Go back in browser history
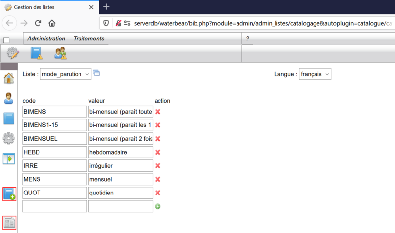The width and height of the screenshot is (395, 233). click(9, 23)
